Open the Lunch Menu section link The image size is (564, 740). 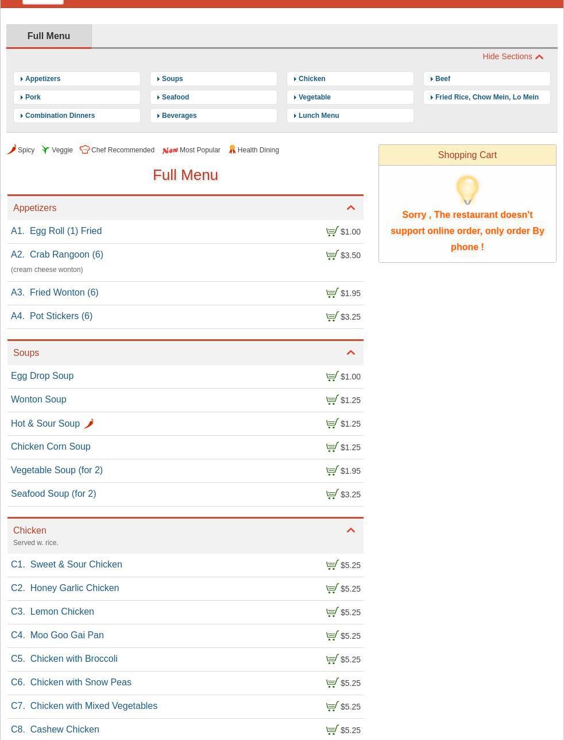click(x=318, y=116)
